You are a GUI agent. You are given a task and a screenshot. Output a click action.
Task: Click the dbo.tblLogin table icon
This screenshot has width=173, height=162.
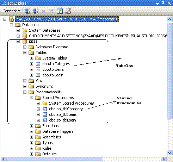click(38, 75)
